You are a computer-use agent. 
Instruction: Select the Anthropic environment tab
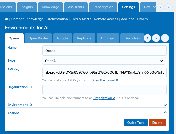click(x=108, y=38)
